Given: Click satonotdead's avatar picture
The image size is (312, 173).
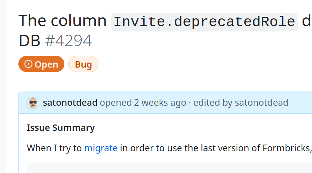Looking at the screenshot, I should (x=33, y=103).
